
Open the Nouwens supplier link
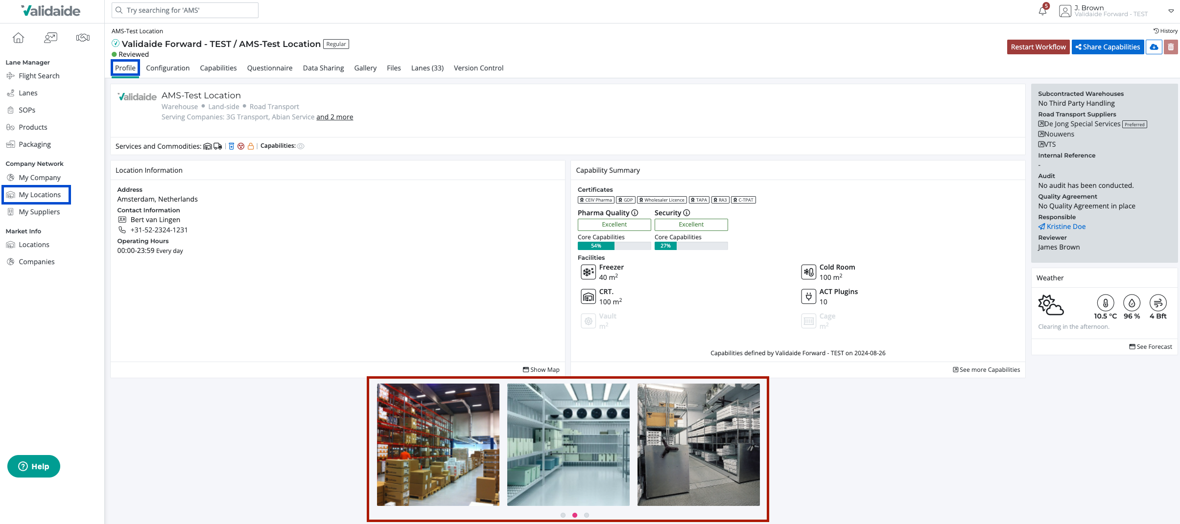[x=1056, y=134]
